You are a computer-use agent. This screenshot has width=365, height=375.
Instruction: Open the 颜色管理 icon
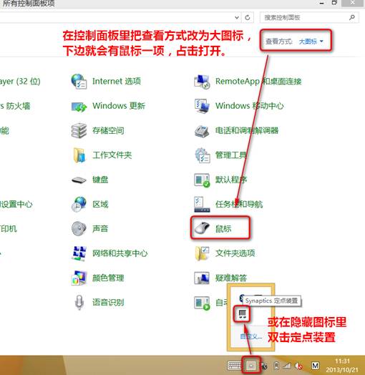tap(79, 278)
